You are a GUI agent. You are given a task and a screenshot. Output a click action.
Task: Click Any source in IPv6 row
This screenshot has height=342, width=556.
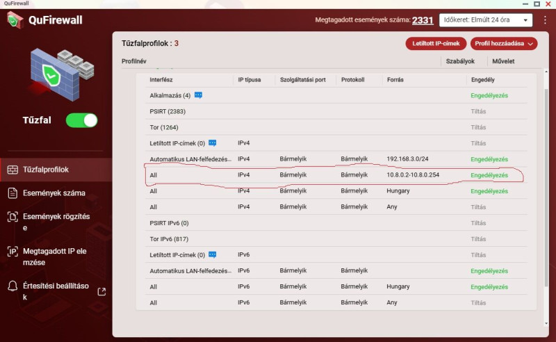tap(392, 302)
